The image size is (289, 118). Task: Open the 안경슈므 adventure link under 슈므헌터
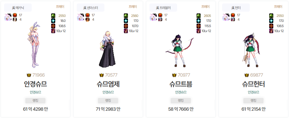[253, 92]
